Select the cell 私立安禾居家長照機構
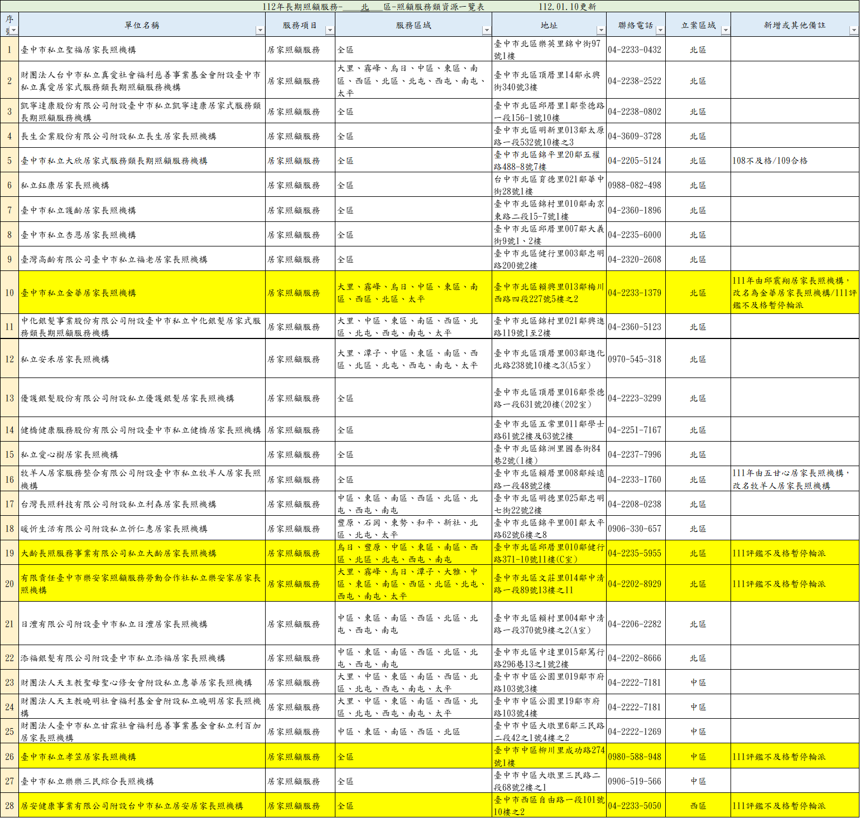The image size is (860, 818). coord(142,359)
